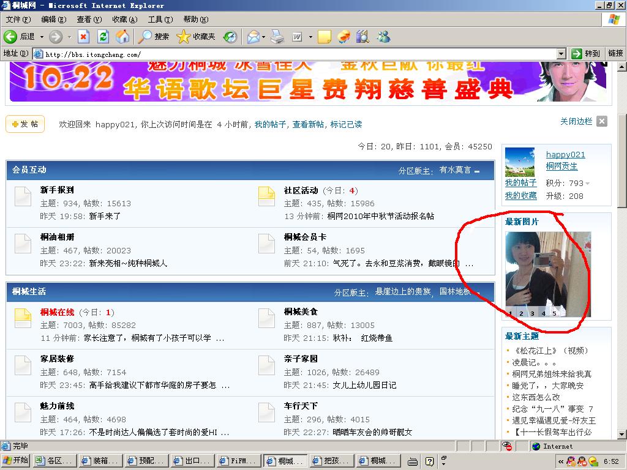Screen dimensions: 627x470
Task: Open the 工具 menu
Action: click(x=159, y=20)
